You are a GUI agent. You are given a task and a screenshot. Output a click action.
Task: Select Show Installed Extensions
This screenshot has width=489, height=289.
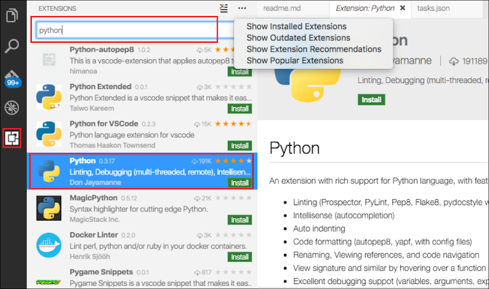(296, 26)
